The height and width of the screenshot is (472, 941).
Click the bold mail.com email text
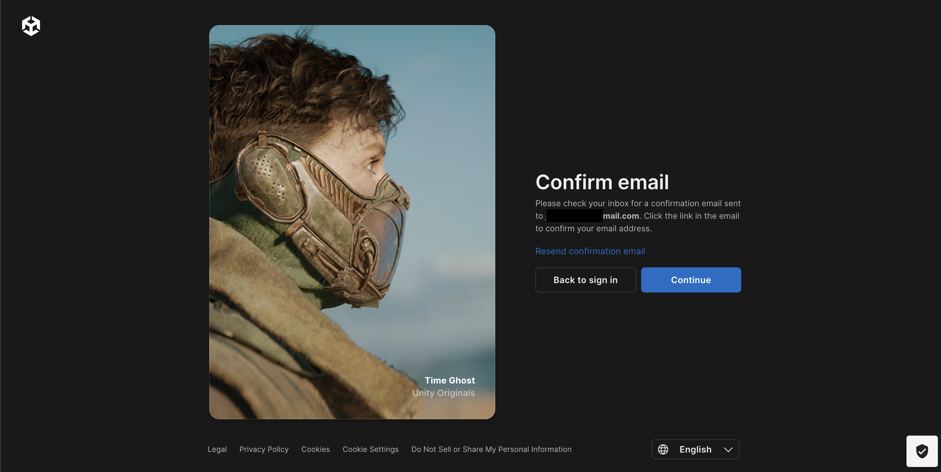(x=621, y=216)
